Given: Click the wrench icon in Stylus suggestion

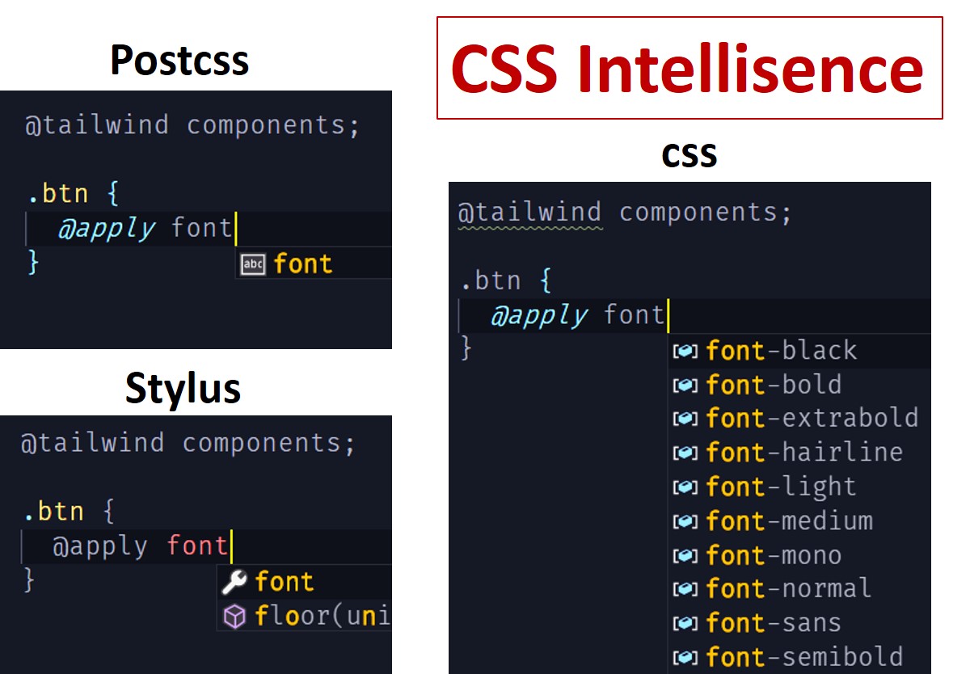Looking at the screenshot, I should 234,582.
